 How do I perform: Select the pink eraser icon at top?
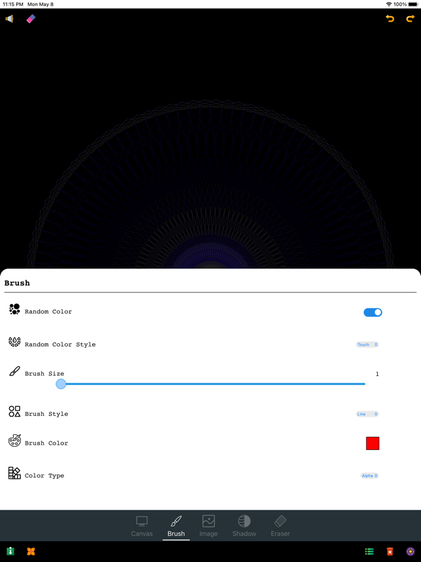pyautogui.click(x=31, y=18)
